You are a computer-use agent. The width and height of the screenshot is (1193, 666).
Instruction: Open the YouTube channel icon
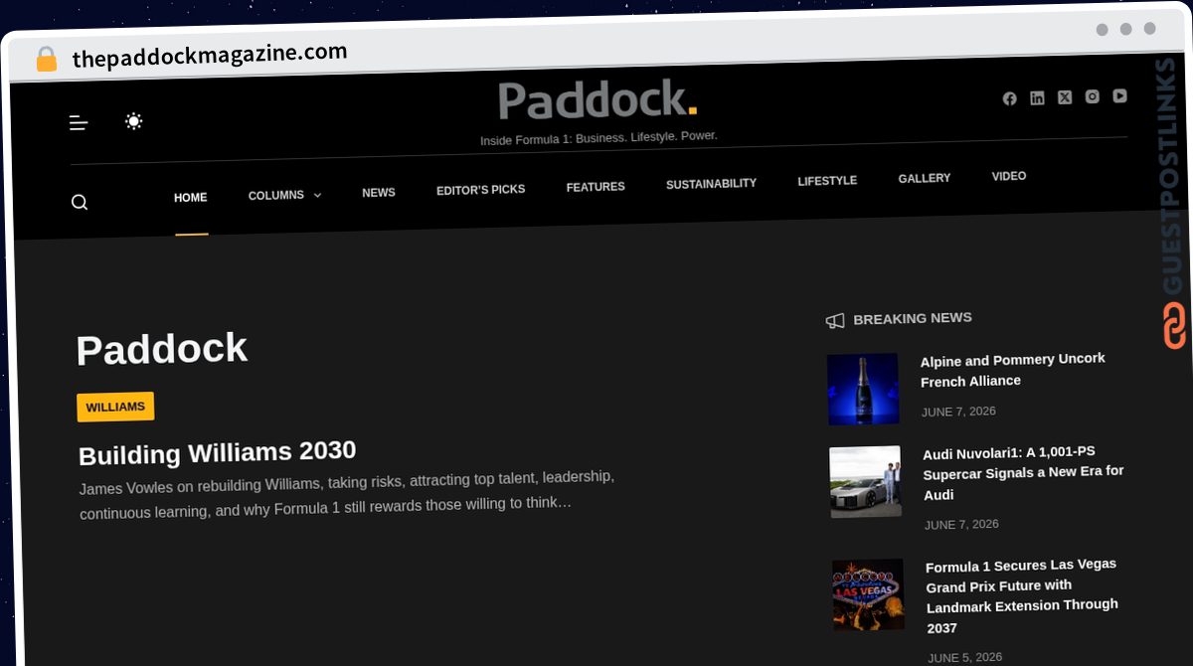[1119, 95]
